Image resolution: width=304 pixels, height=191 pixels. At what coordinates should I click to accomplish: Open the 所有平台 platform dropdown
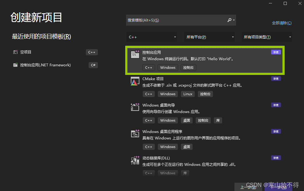210,37
